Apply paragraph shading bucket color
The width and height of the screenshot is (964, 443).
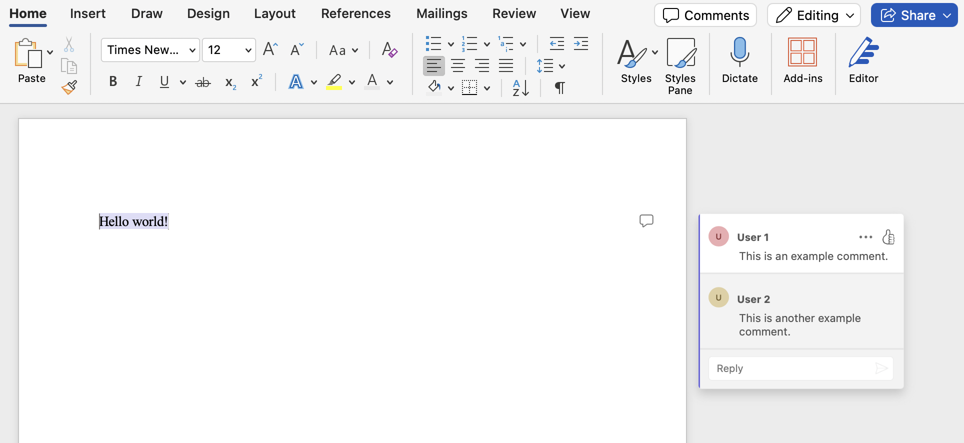[434, 88]
